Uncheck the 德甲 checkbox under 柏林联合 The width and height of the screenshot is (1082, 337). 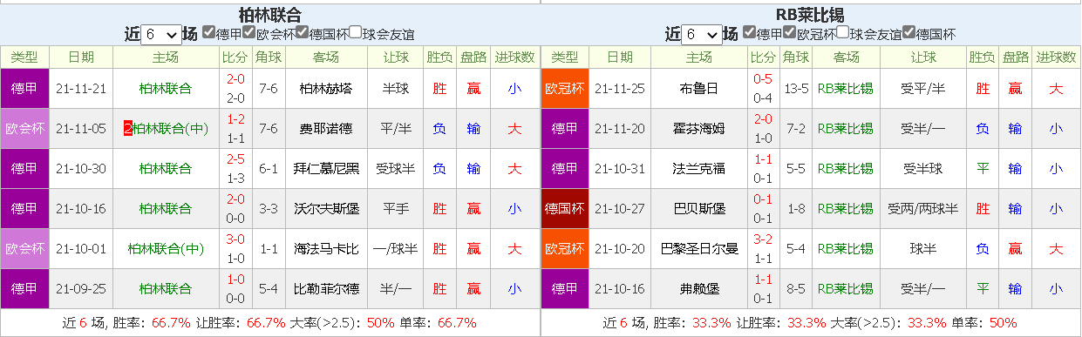tap(208, 32)
